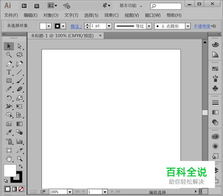
Task: Open the 对象(O) menu
Action: click(x=51, y=15)
